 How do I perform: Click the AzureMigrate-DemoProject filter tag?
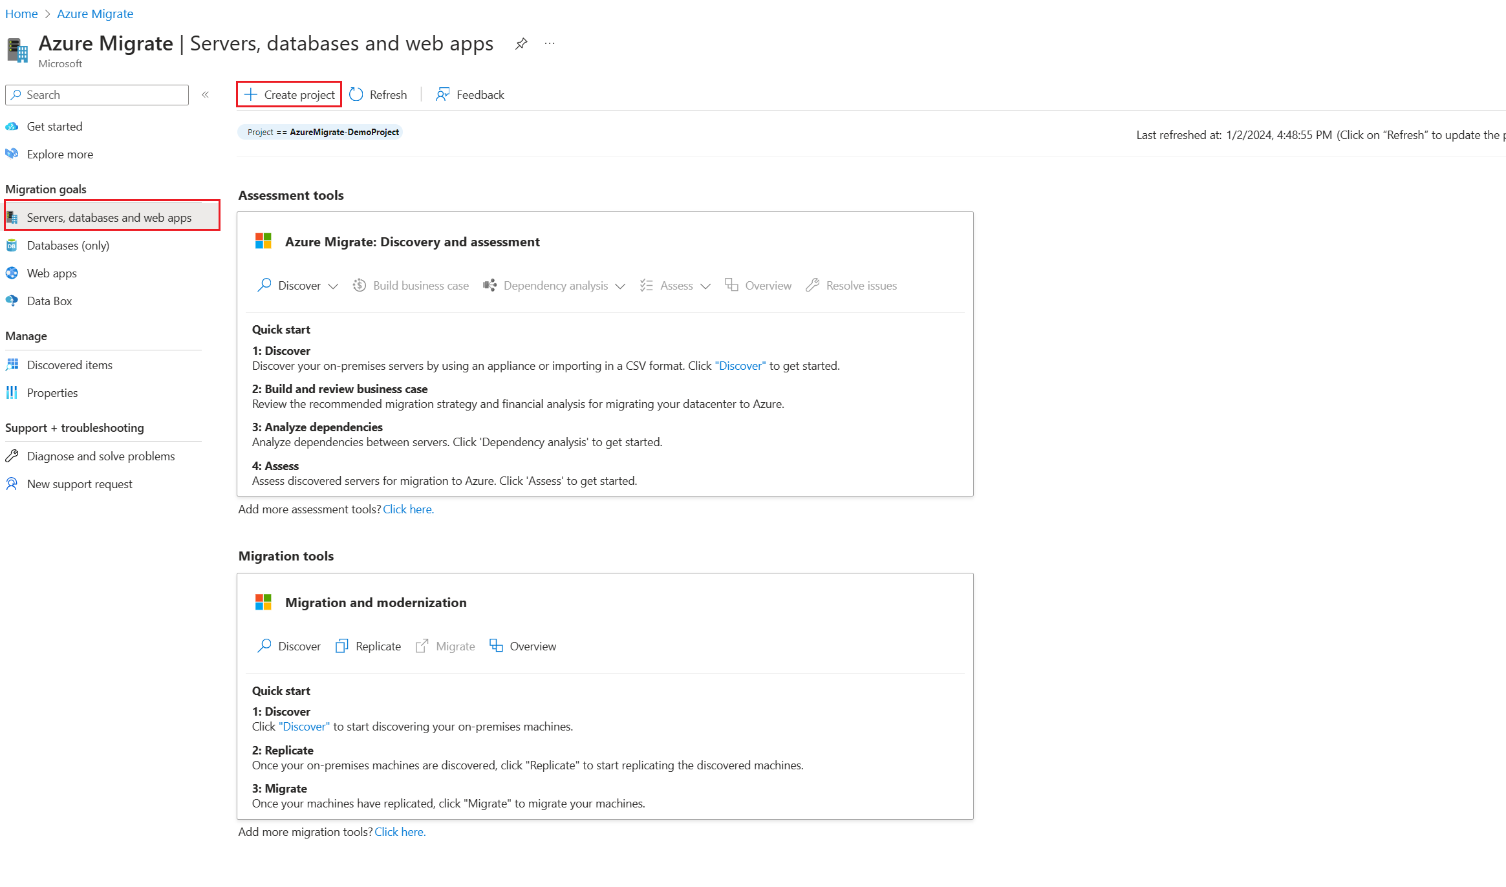point(321,131)
